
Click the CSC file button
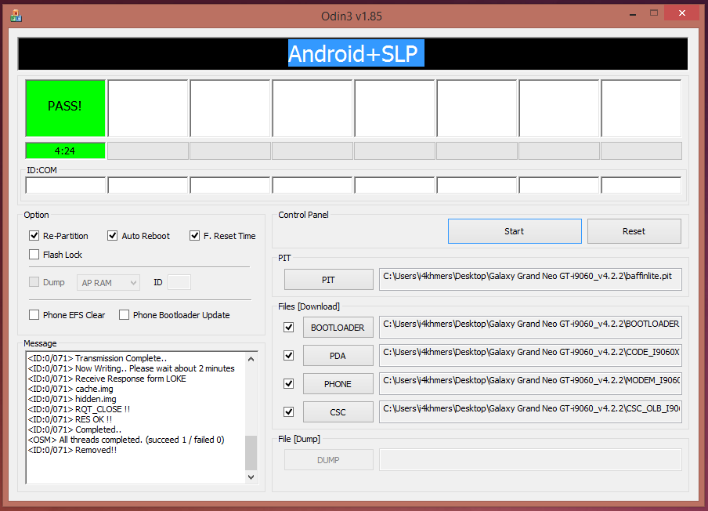tap(338, 412)
